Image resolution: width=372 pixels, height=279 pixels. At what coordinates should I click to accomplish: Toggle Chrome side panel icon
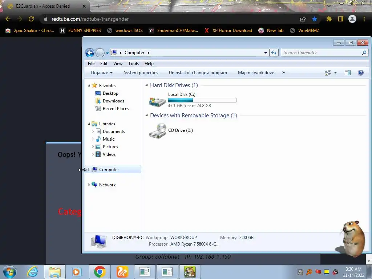coord(341,19)
